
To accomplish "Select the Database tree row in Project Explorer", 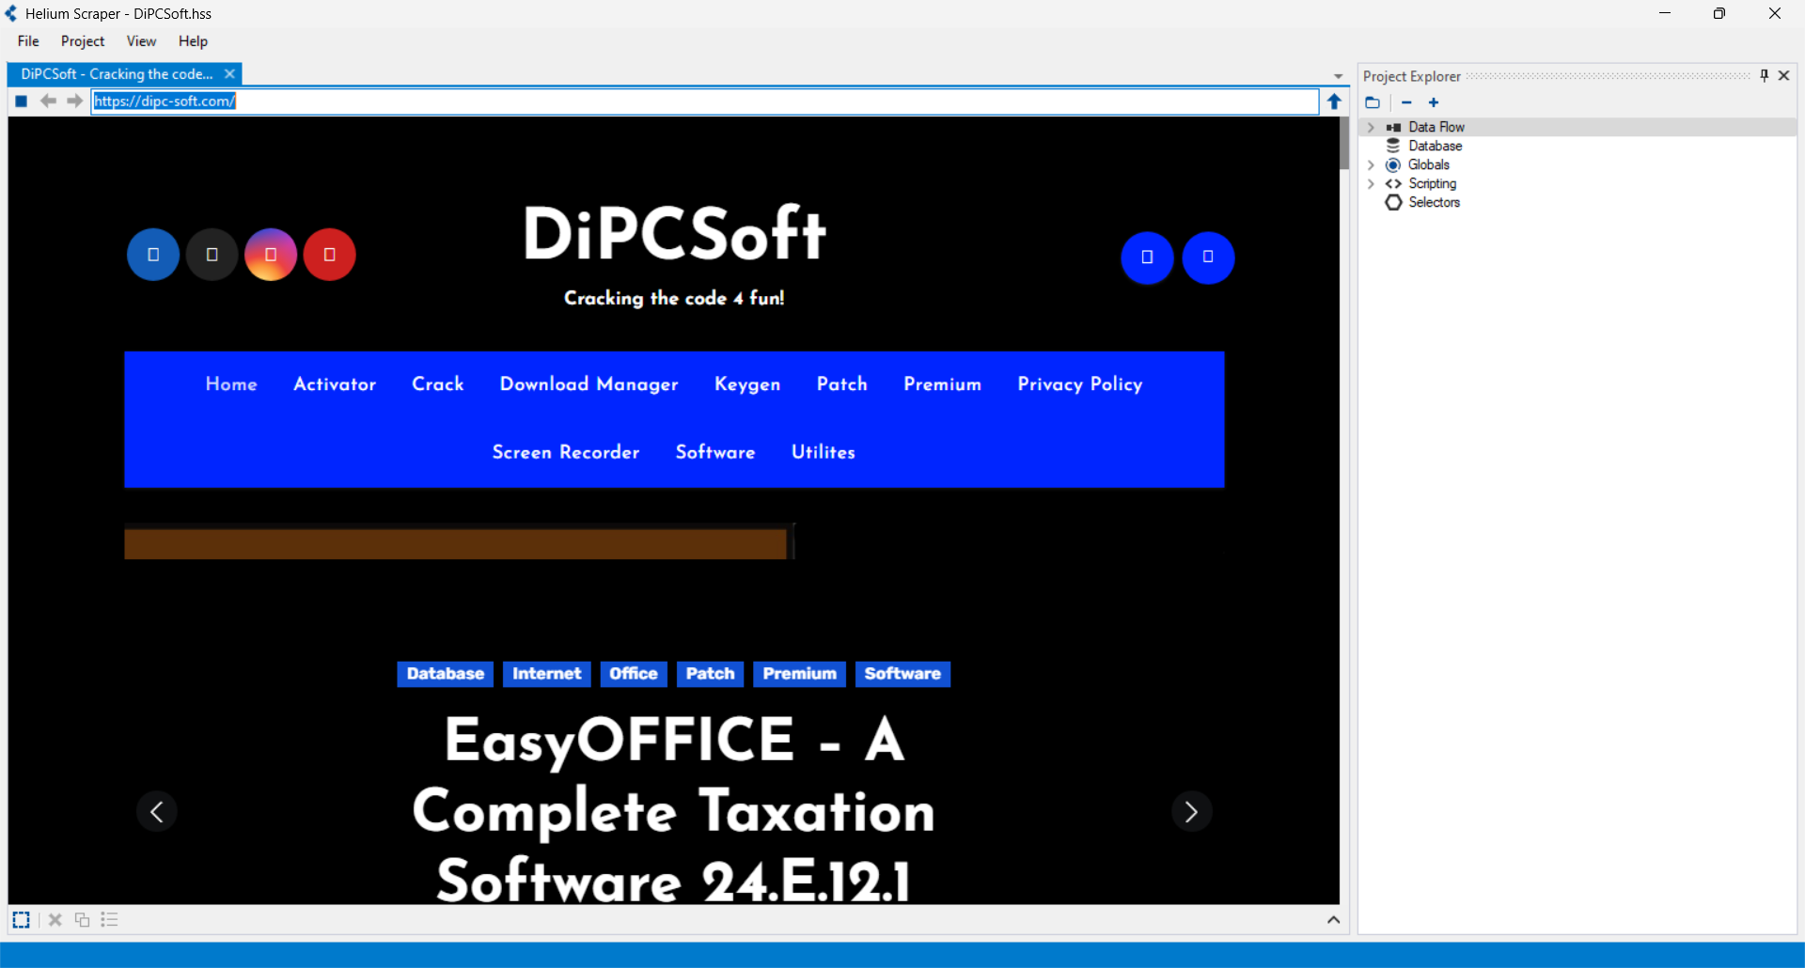I will (1577, 146).
